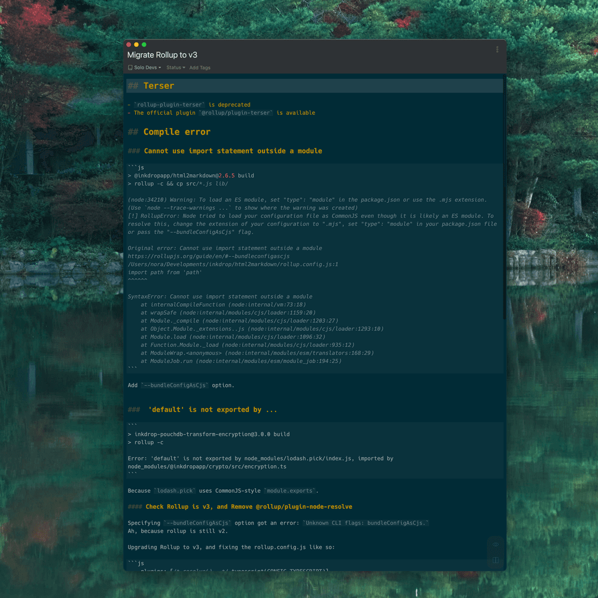Click the 'Cannot use import statement' subheading
Viewport: 598px width, 598px height.
coord(233,151)
